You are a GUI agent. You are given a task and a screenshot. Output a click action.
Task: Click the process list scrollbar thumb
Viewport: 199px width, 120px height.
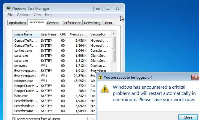click(113, 49)
